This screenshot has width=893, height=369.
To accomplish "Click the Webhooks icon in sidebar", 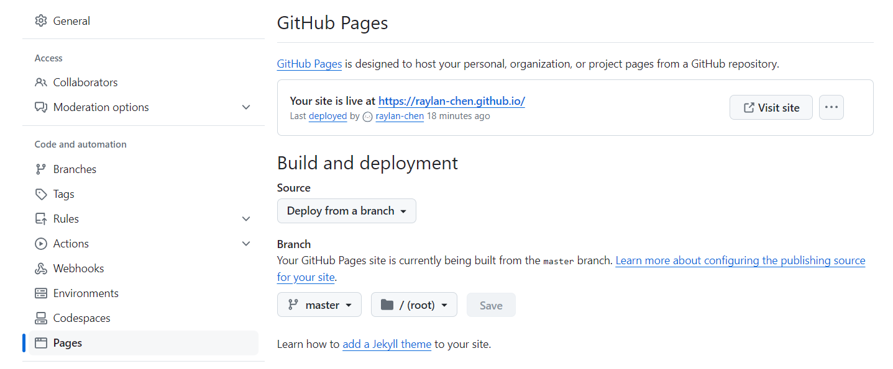I will tap(41, 269).
